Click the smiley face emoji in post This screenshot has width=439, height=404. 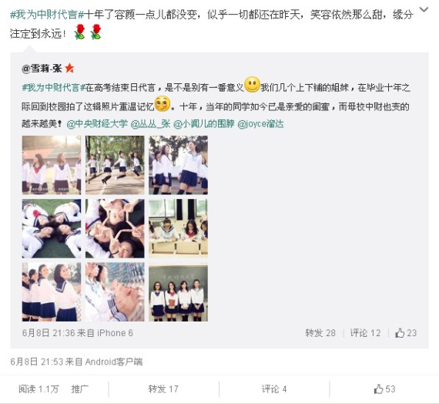252,84
